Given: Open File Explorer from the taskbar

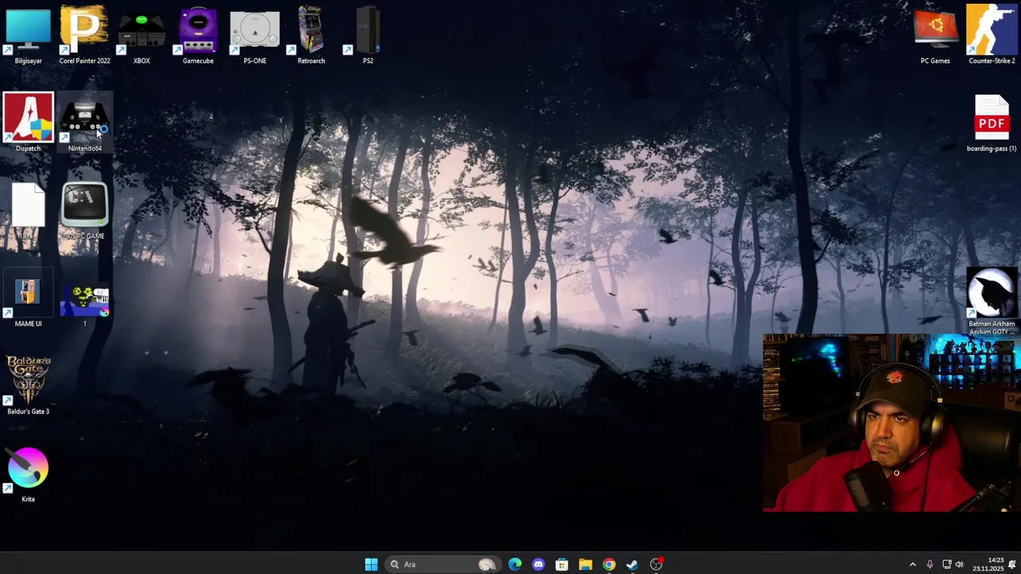Looking at the screenshot, I should click(x=585, y=564).
